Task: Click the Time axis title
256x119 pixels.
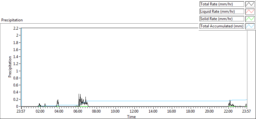Action: tap(132, 116)
